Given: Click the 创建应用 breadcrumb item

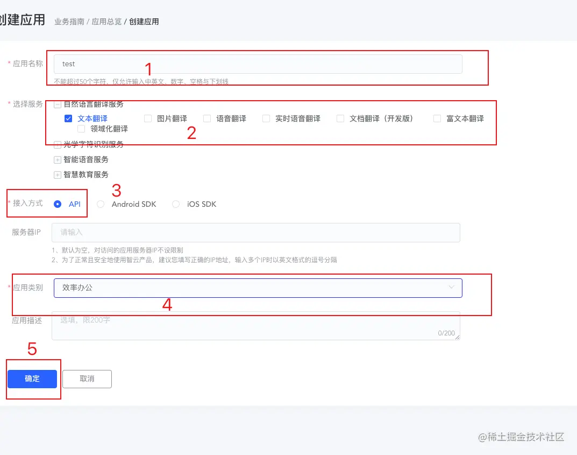Looking at the screenshot, I should (144, 22).
